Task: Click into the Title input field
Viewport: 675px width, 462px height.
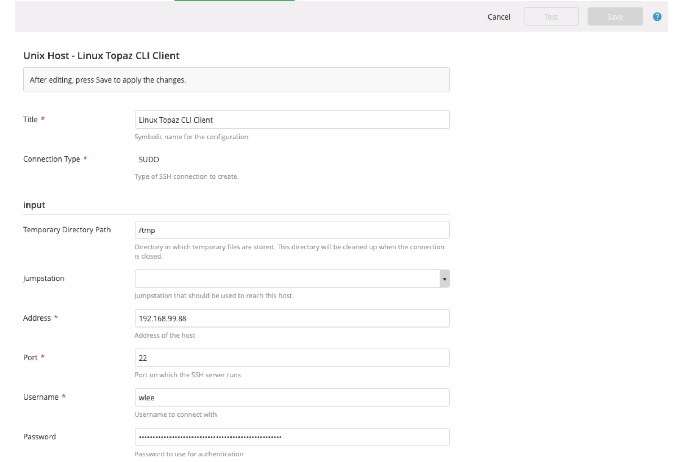Action: (x=292, y=120)
